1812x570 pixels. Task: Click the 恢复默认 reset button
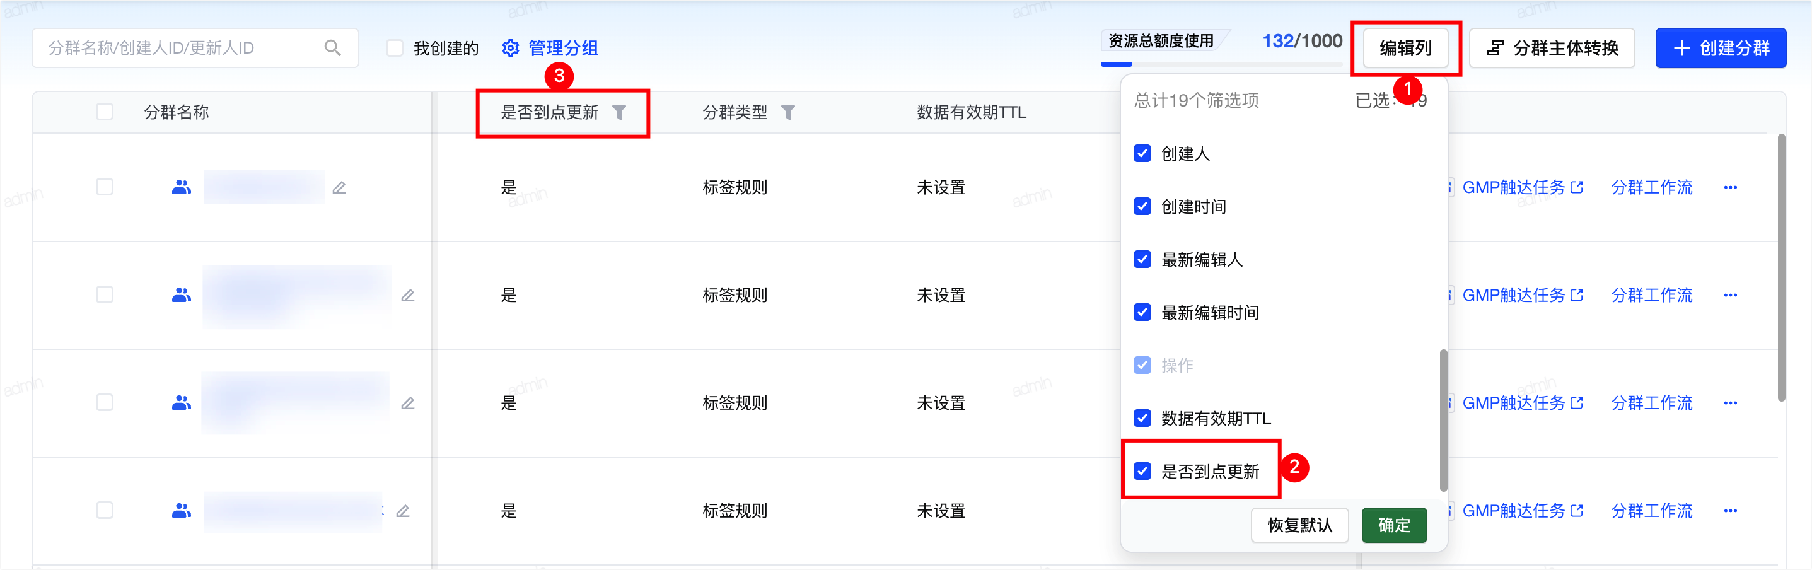(x=1299, y=525)
